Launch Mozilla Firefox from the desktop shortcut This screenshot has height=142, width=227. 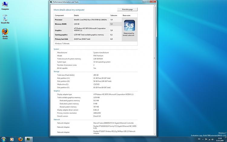(5, 34)
